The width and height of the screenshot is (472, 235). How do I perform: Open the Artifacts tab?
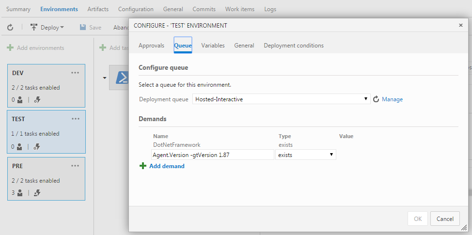98,9
